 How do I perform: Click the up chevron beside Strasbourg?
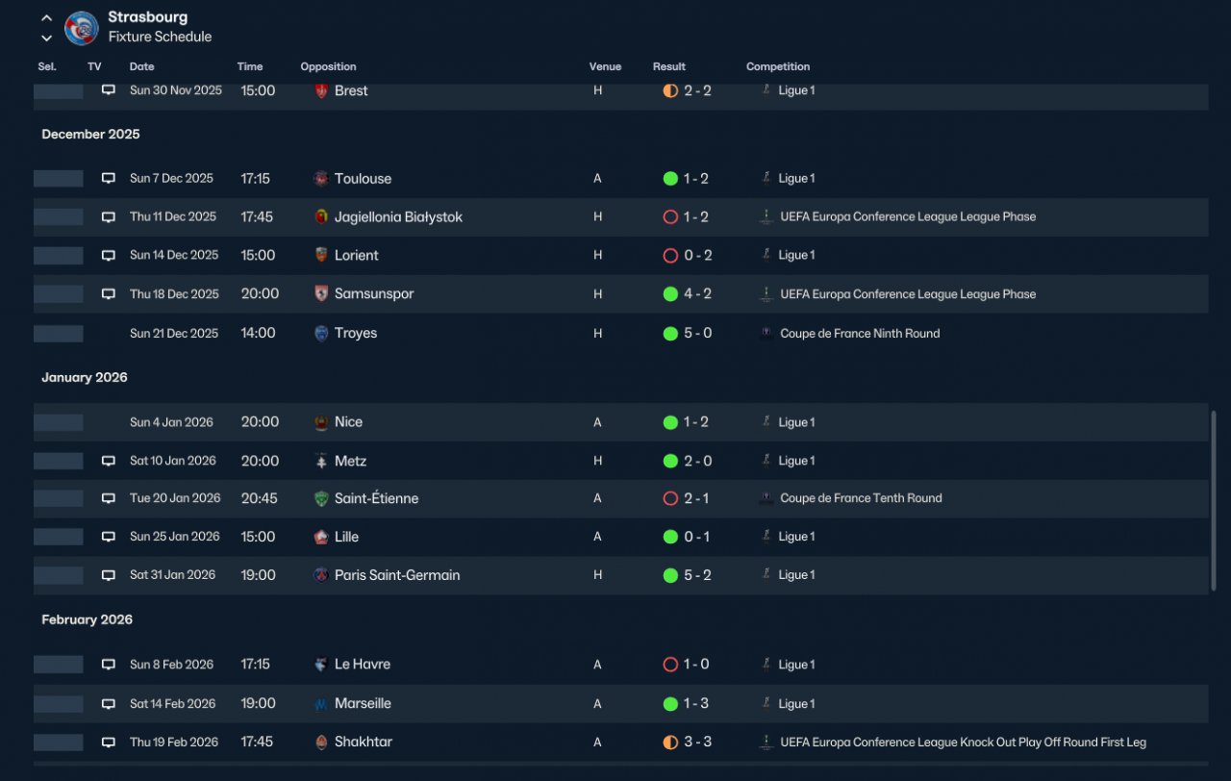[46, 18]
